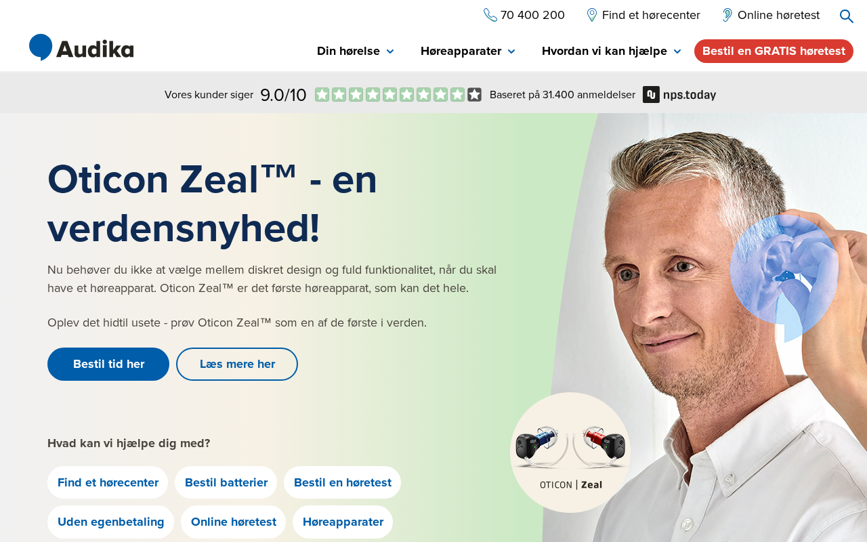Open Hvordan vi kan hjælpe dropdown
Image resolution: width=867 pixels, height=542 pixels.
pos(612,51)
